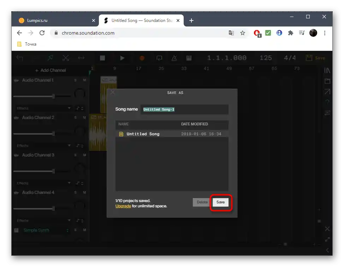Click Audio Channel 2 volume slider
Screen dimensions: 344x267
[x=42, y=133]
